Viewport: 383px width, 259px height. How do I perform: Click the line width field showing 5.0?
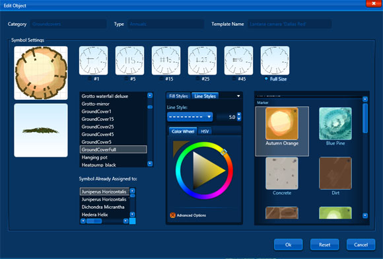(x=226, y=117)
